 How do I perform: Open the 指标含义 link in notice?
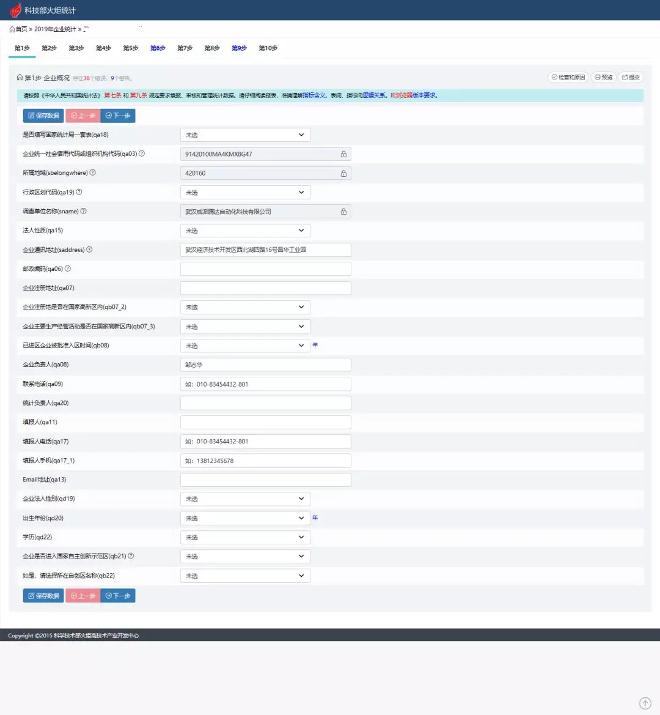click(314, 95)
